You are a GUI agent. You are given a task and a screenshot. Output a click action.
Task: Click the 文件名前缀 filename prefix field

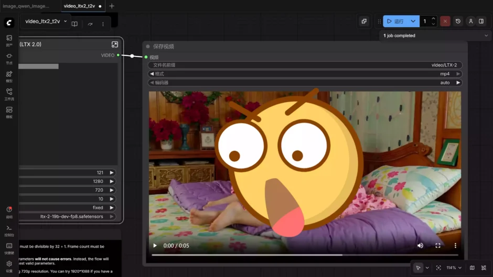(305, 65)
